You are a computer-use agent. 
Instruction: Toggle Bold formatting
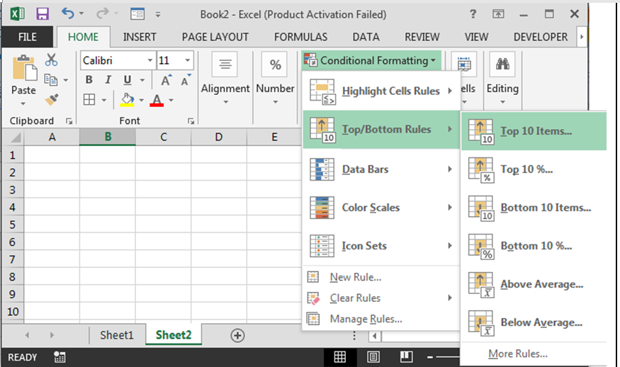(89, 80)
